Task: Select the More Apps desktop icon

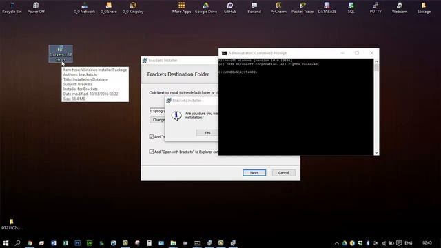Action: coord(181,8)
